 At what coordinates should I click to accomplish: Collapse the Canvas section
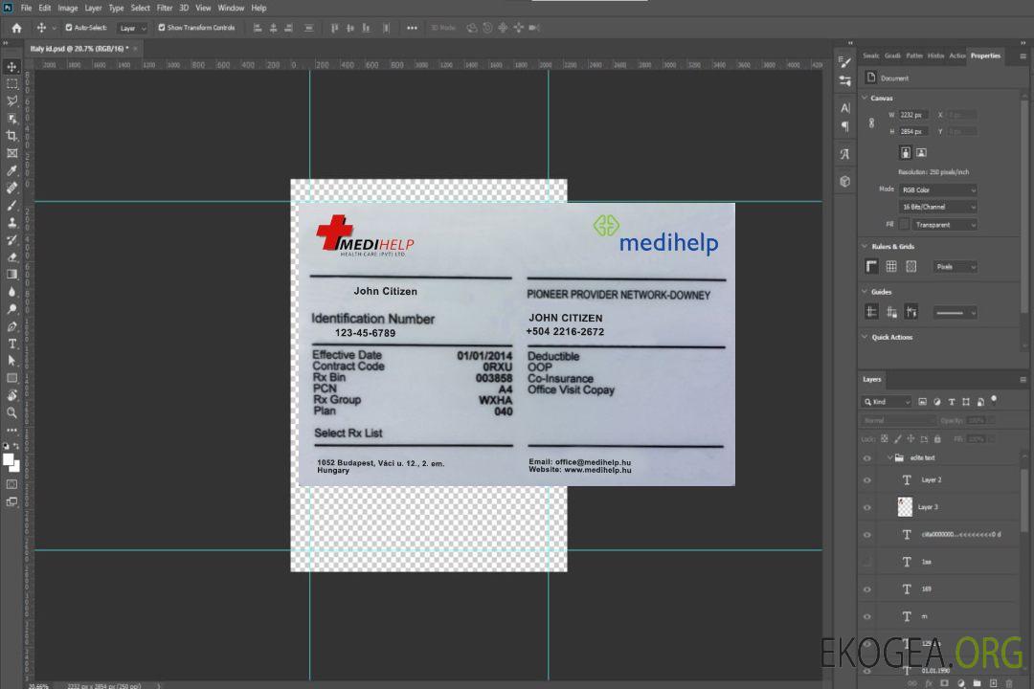click(865, 98)
